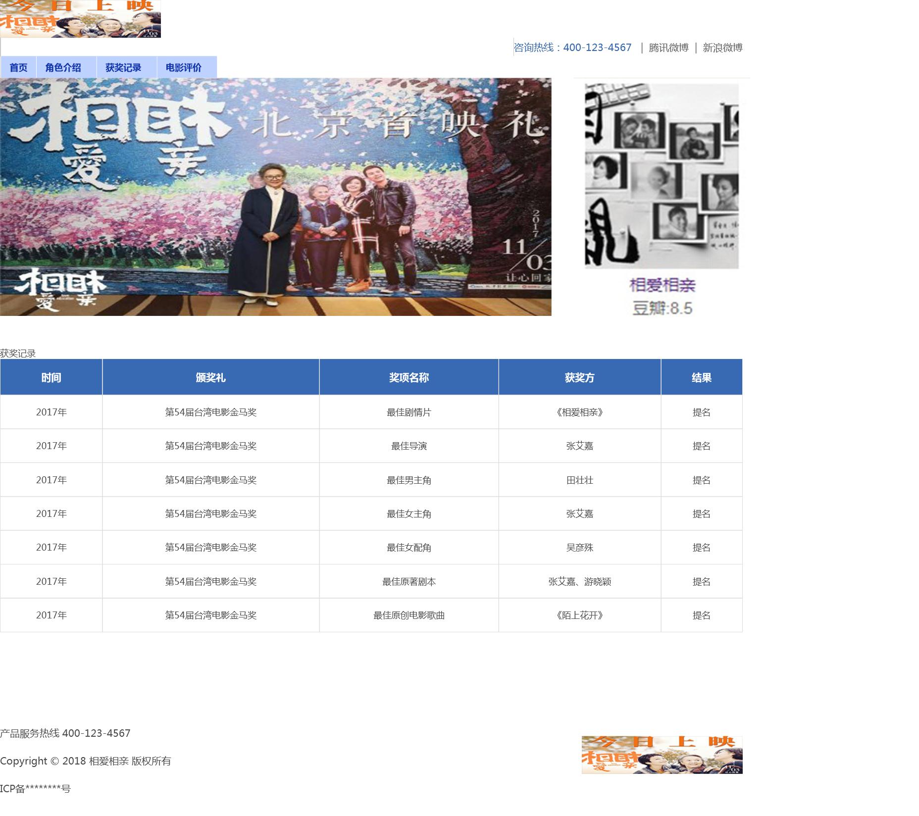Image resolution: width=919 pixels, height=816 pixels.
Task: Open the 新浪微博 link
Action: tap(722, 48)
